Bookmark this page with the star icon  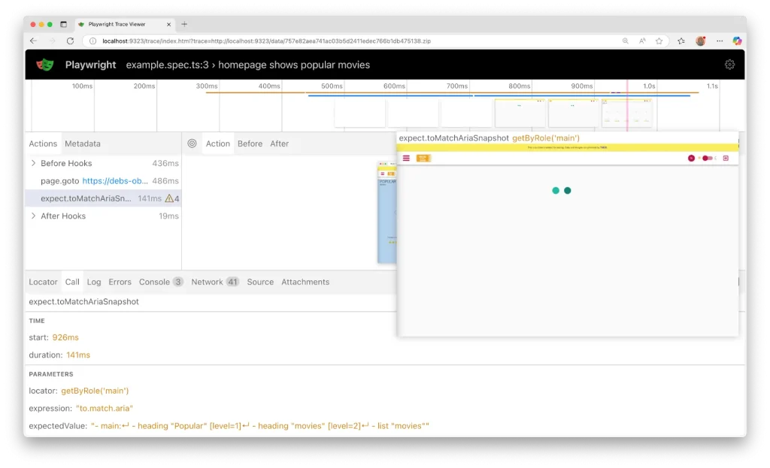659,41
